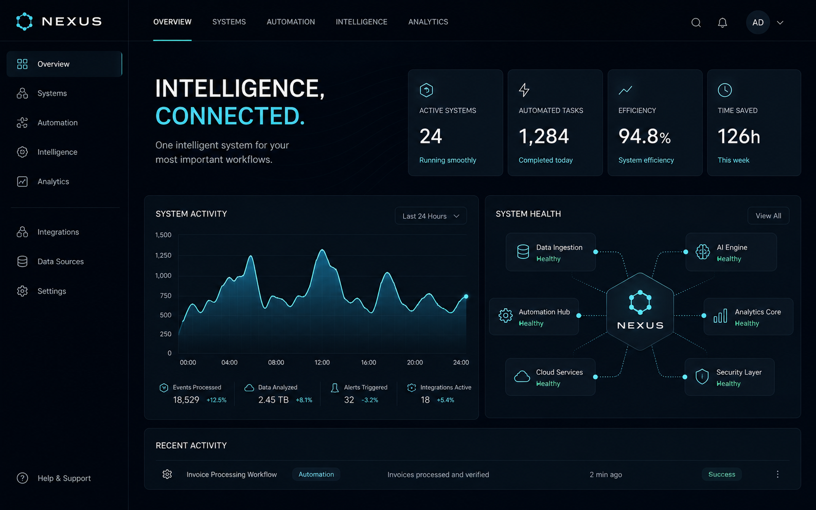Click the 2.45 TB data analyzed value
Viewport: 816px width, 510px height.
click(274, 400)
